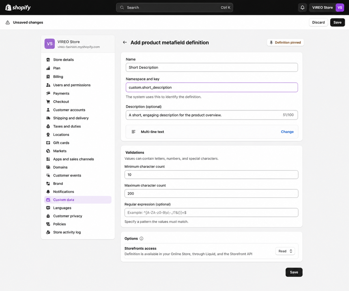This screenshot has width=349, height=291.
Task: Open Store activity log
Action: click(78, 232)
